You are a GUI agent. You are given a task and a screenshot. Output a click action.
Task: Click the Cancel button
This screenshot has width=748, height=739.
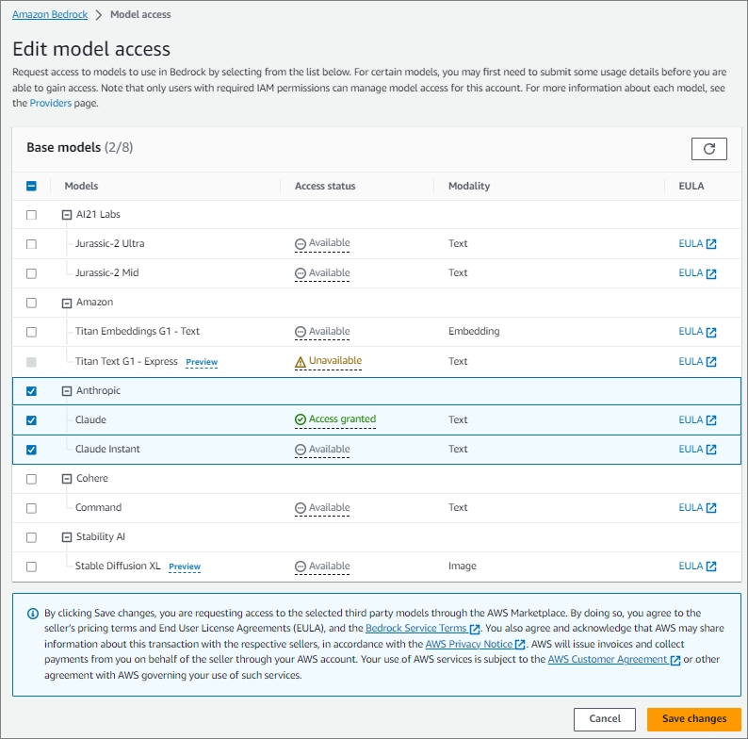[x=605, y=719]
